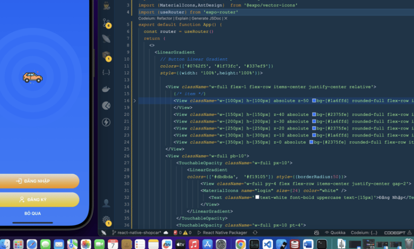Expand folded code at line 16
This screenshot has width=414, height=249.
(135, 101)
